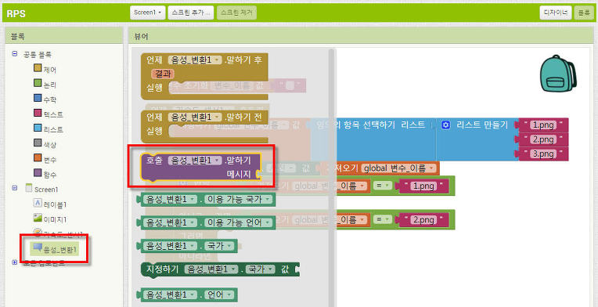This screenshot has width=598, height=307.
Task: Open the Screen1 dropdown in the top bar
Action: point(148,13)
